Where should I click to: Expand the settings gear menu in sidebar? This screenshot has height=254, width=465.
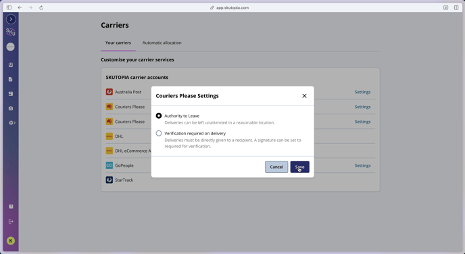click(x=11, y=123)
